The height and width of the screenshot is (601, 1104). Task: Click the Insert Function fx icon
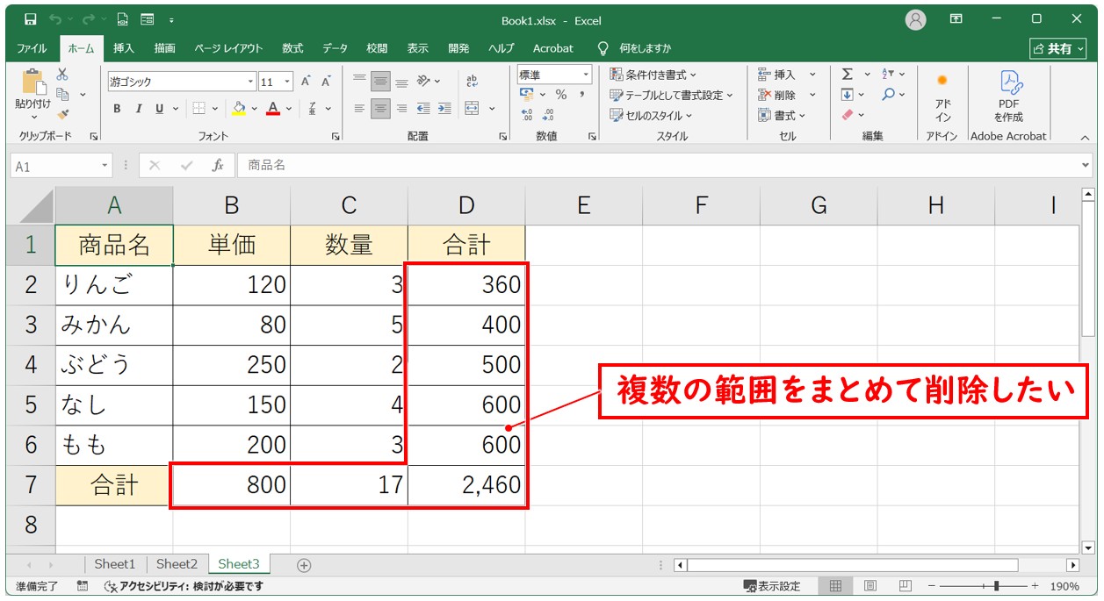pyautogui.click(x=217, y=165)
